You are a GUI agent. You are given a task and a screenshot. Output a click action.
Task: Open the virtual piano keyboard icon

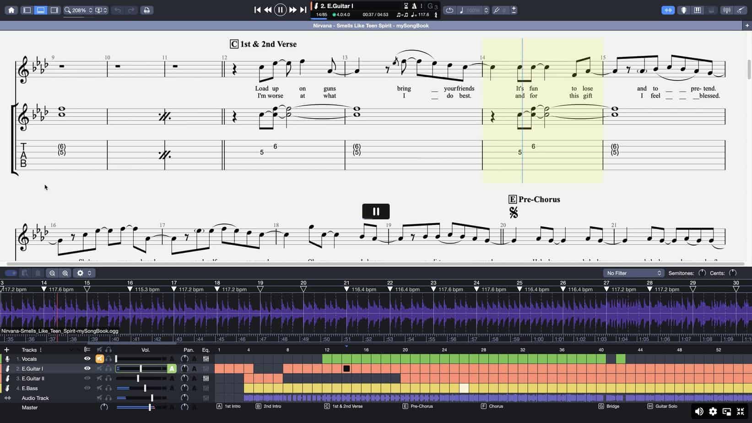point(697,10)
